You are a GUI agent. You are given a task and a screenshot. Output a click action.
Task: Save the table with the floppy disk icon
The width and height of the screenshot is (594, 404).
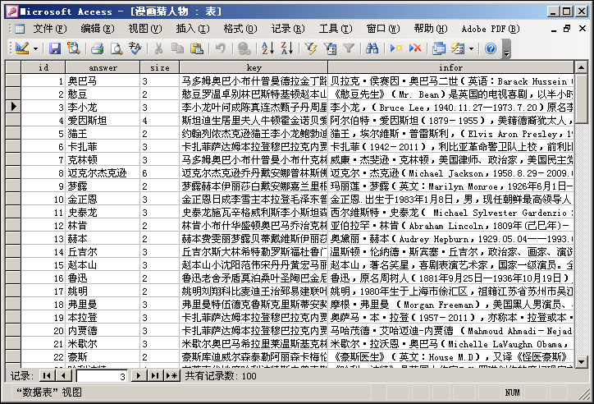coord(54,48)
